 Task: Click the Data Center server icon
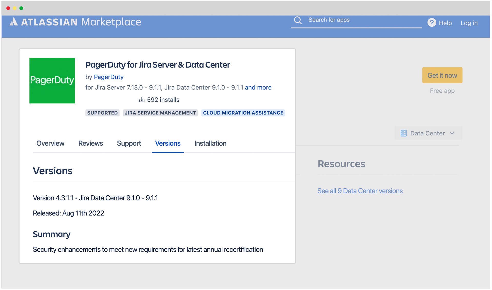[x=404, y=133]
